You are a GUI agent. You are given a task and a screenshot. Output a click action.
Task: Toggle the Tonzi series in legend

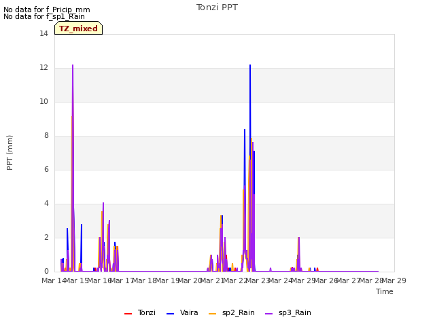click(x=140, y=312)
